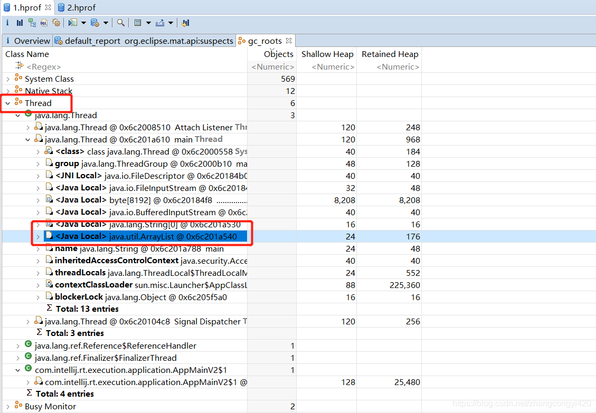This screenshot has height=413, width=596.
Task: Click the compare histogram icon at toolbar end
Action: (185, 23)
